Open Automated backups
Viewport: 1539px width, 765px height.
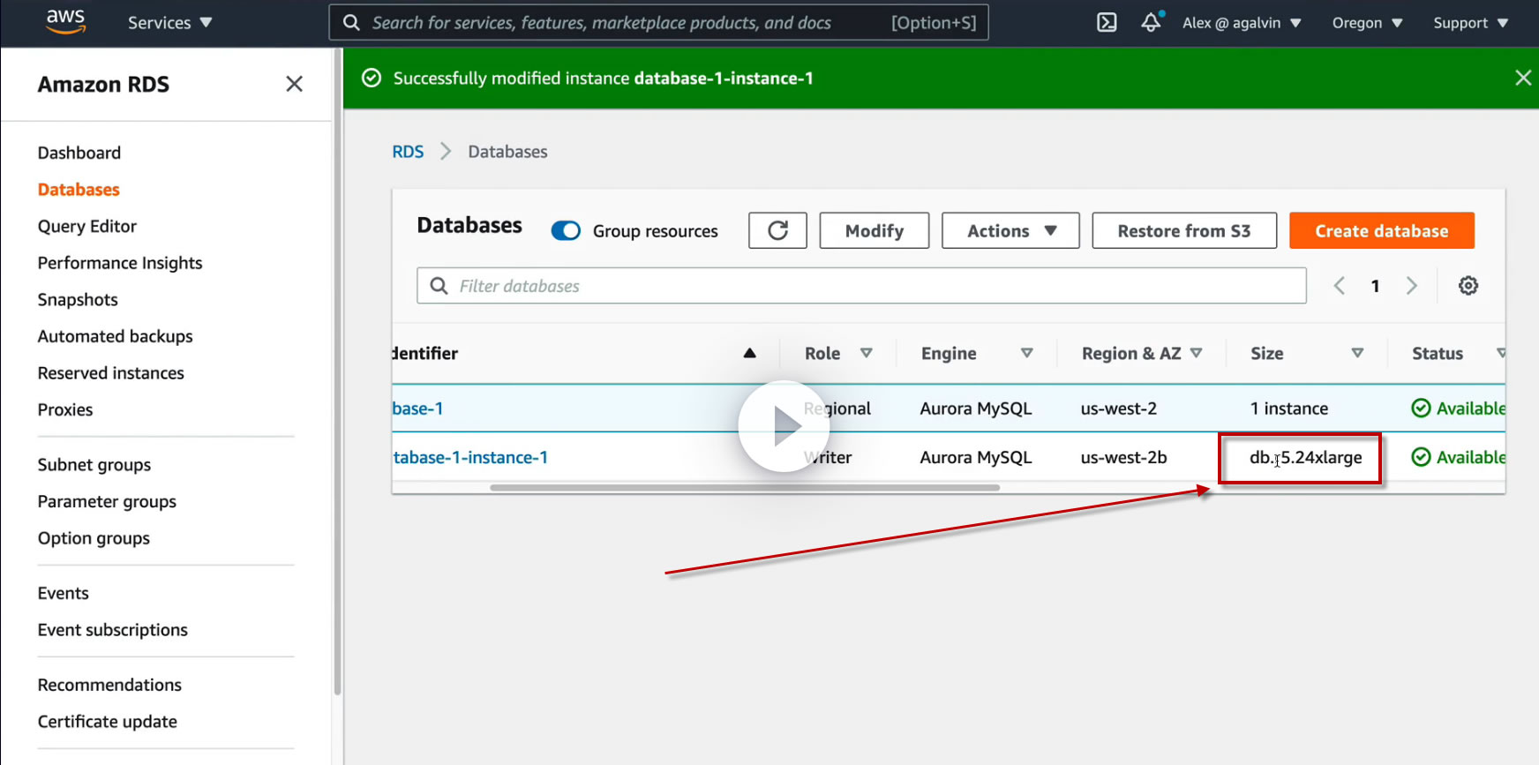click(x=115, y=336)
